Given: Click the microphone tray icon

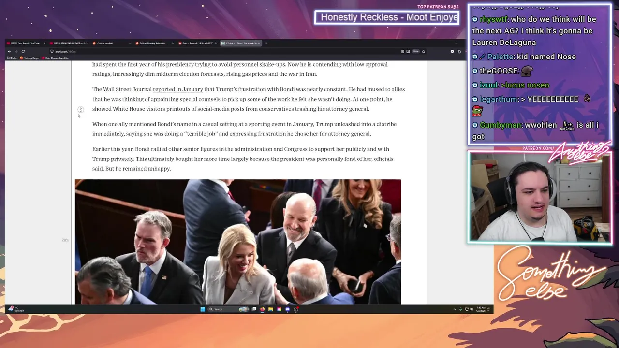Looking at the screenshot, I should (460, 309).
